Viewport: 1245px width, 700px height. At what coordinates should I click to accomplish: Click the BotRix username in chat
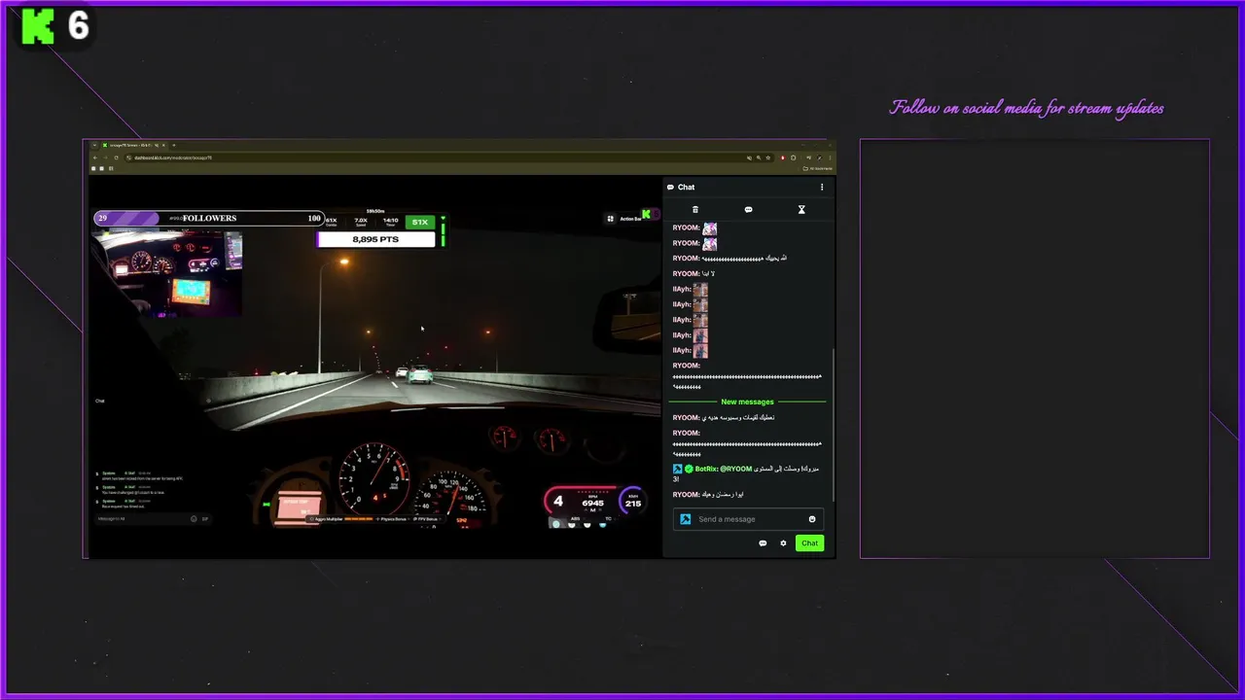point(706,469)
